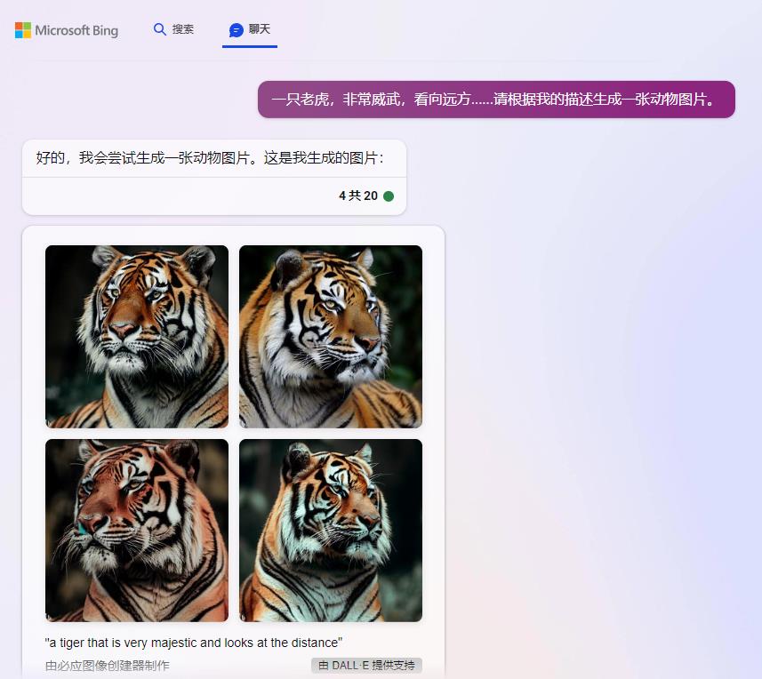Screen dimensions: 762x679
Task: Open the top-left tiger image
Action: point(137,337)
